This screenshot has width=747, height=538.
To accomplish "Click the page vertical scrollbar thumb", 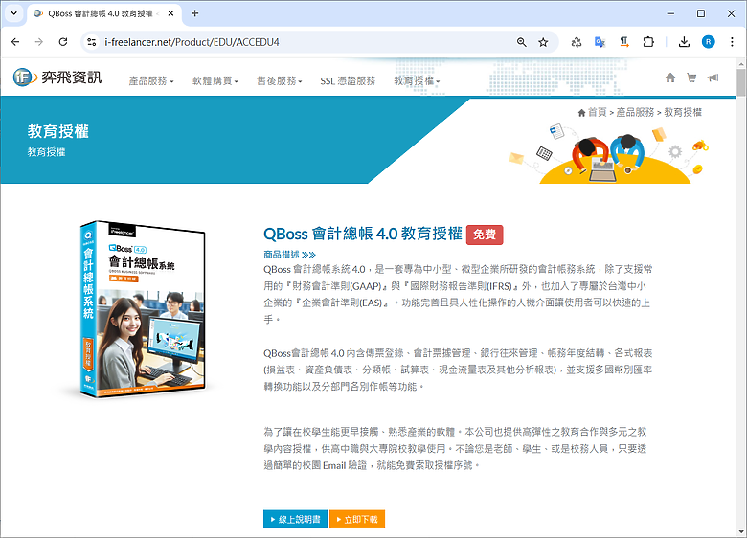I will pyautogui.click(x=741, y=82).
